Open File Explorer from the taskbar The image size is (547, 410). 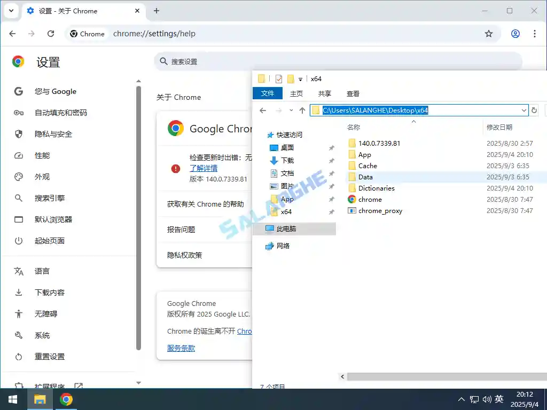coord(40,399)
